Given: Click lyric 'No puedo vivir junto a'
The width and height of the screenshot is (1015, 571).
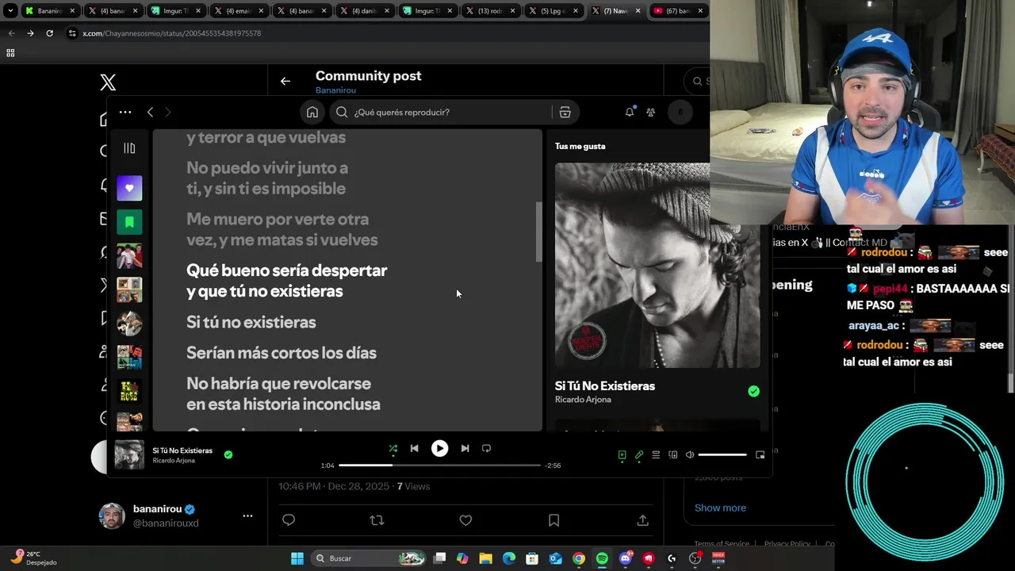Looking at the screenshot, I should 267,168.
